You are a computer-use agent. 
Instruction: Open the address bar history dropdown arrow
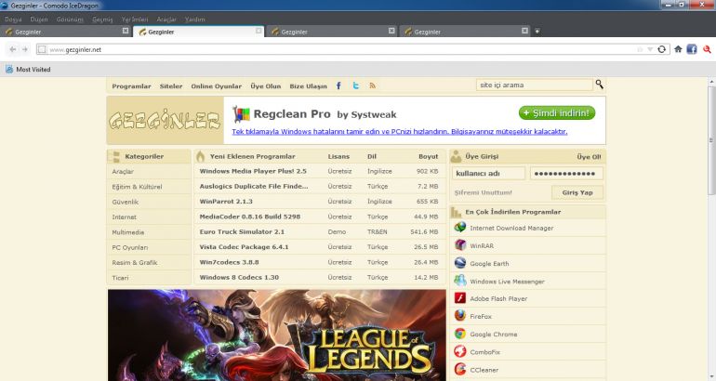(650, 49)
